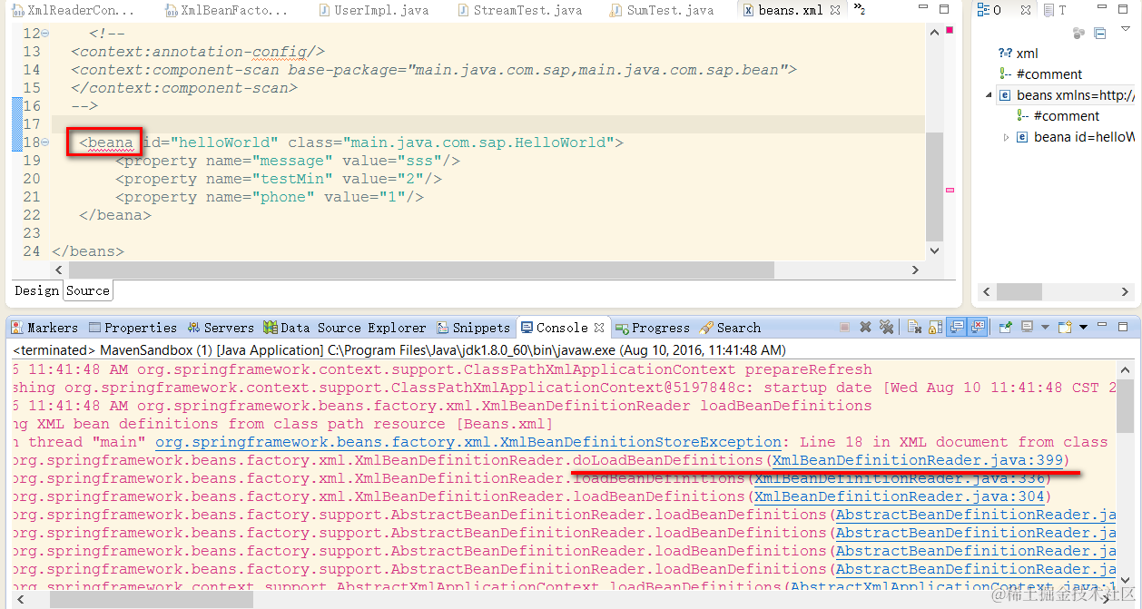Image resolution: width=1142 pixels, height=609 pixels.
Task: Terminate the running console process
Action: [x=845, y=328]
